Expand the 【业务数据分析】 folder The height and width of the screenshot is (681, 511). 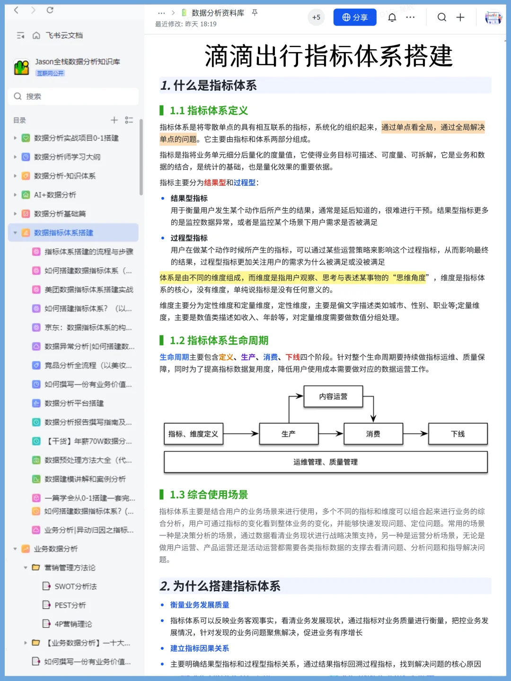(25, 643)
